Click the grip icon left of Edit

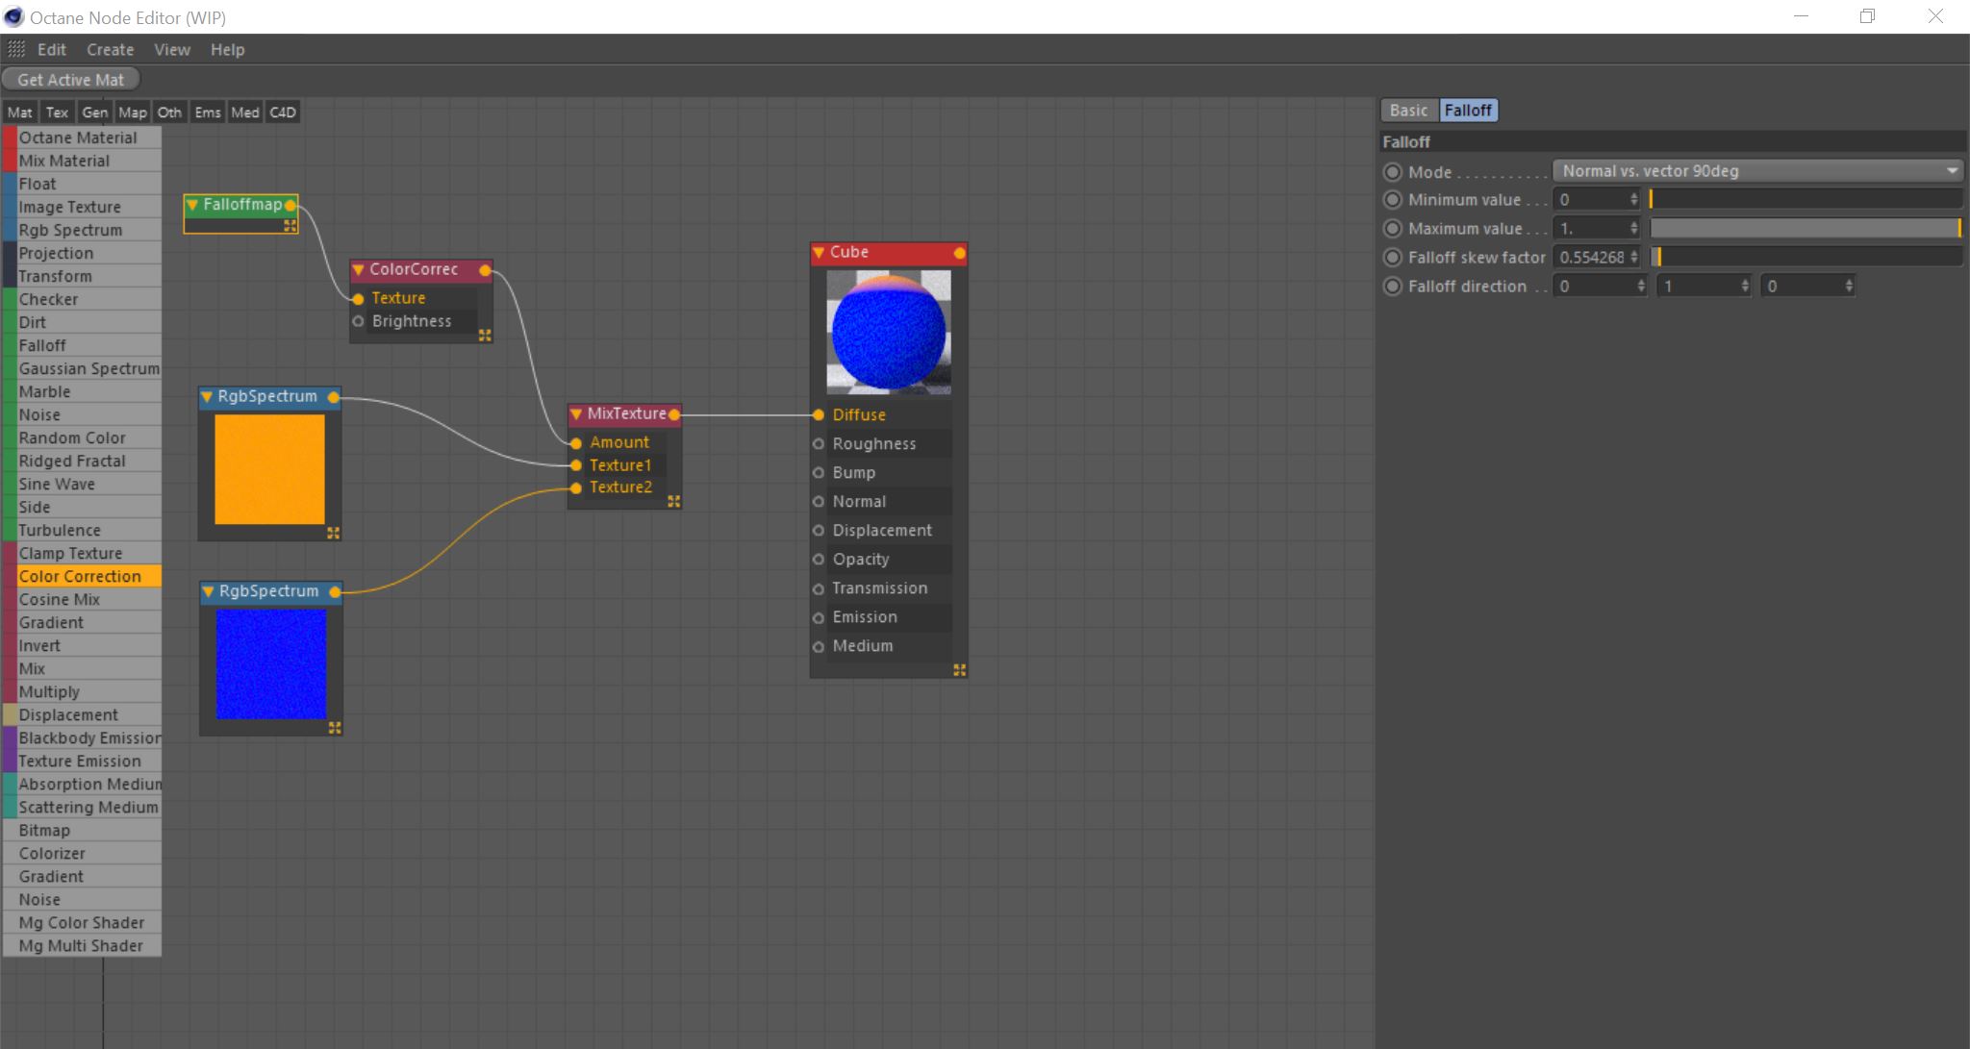[16, 49]
